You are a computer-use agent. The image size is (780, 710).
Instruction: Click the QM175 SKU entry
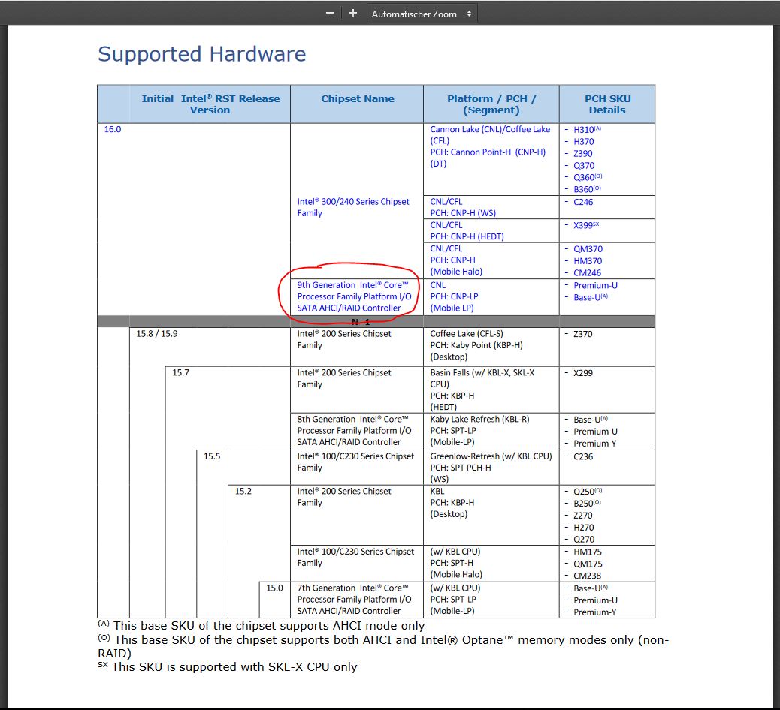(x=588, y=564)
